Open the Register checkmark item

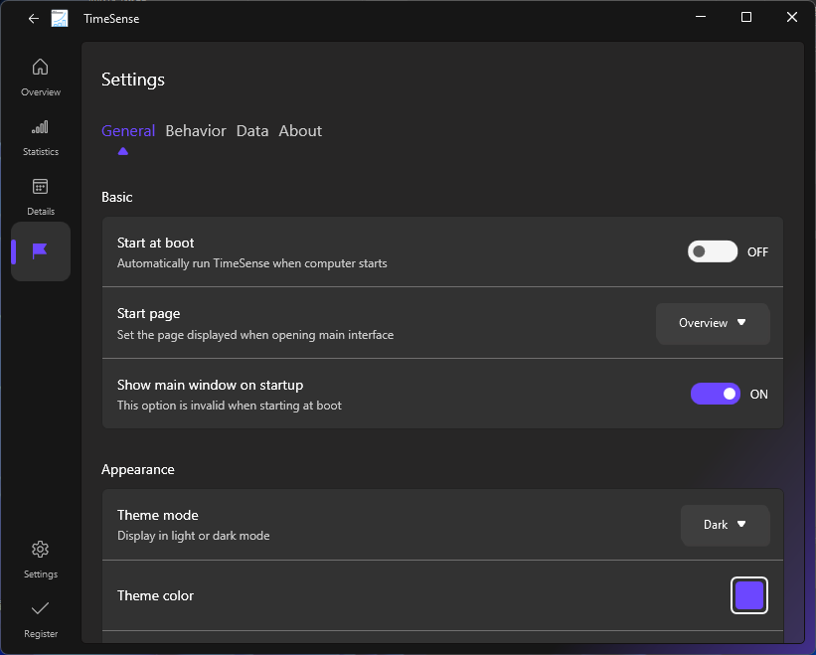pyautogui.click(x=41, y=619)
